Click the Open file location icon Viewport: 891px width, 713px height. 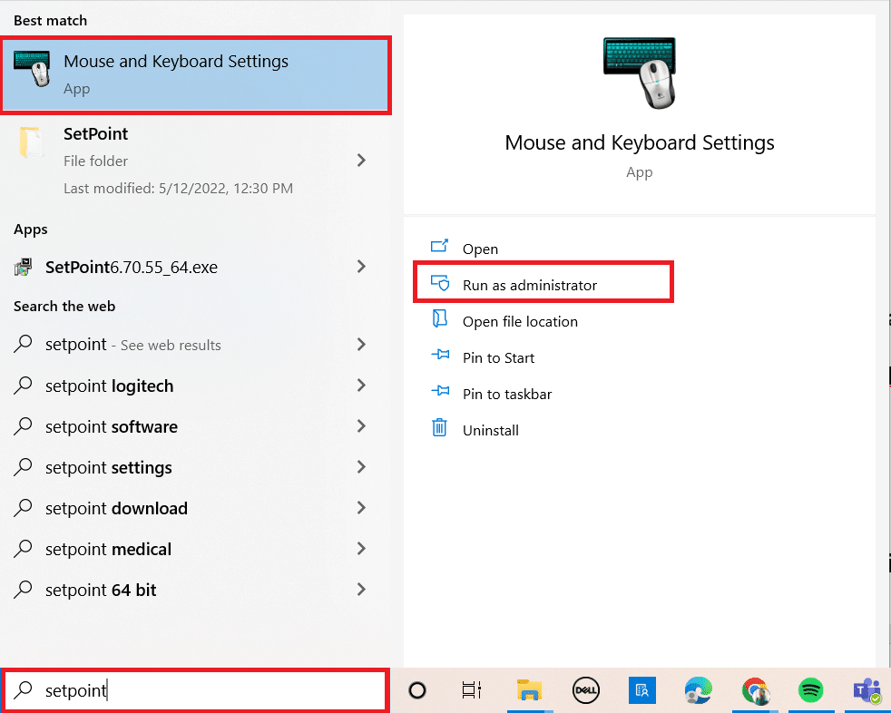point(440,318)
